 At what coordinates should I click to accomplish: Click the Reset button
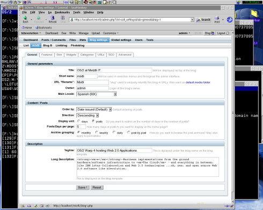(x=97, y=187)
